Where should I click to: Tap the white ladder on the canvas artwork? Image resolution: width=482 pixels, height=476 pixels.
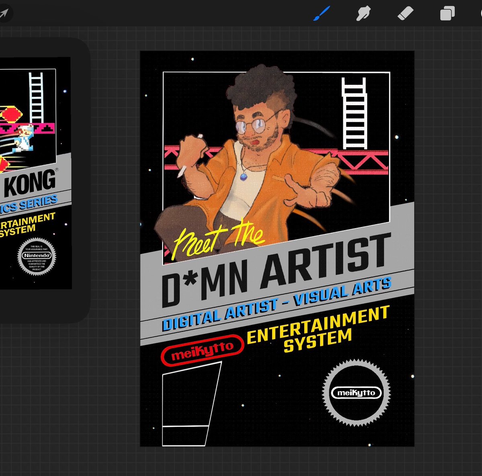354,113
